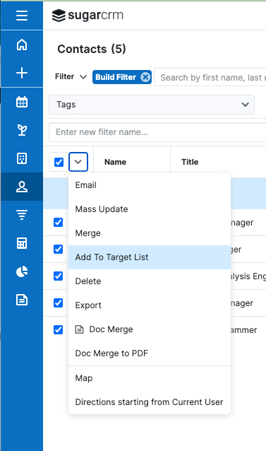
Task: Expand the Filter dropdown
Action: click(x=71, y=77)
